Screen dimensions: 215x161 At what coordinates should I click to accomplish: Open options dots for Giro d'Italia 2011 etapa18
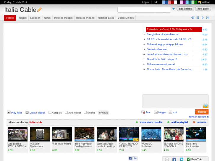[x=193, y=60]
